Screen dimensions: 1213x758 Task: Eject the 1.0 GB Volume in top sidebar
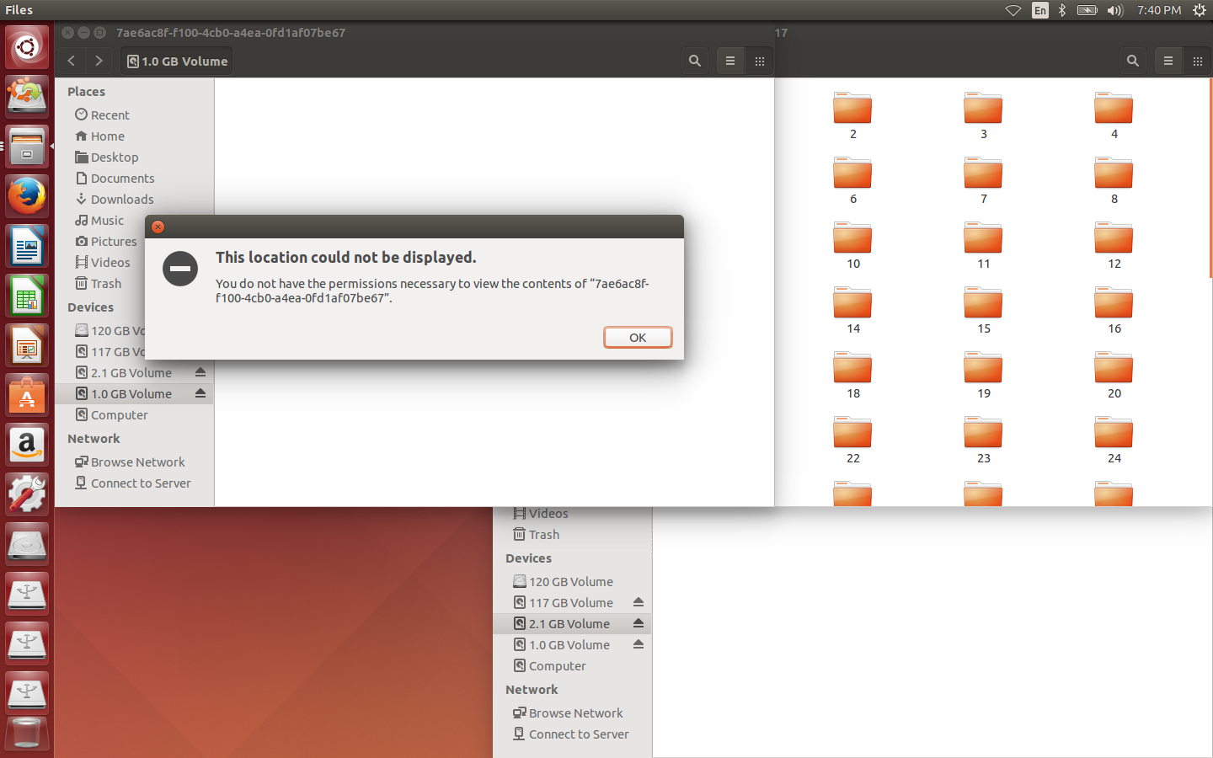click(x=200, y=393)
